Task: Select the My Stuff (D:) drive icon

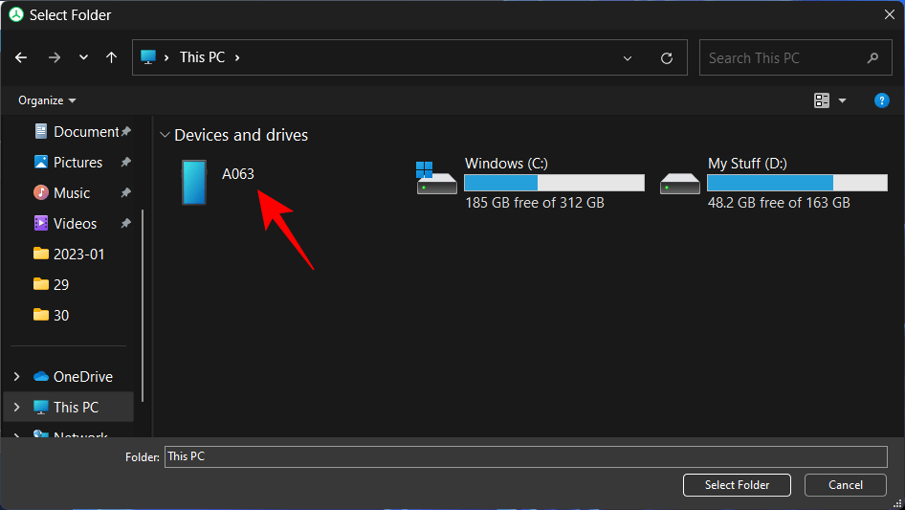Action: 680,184
